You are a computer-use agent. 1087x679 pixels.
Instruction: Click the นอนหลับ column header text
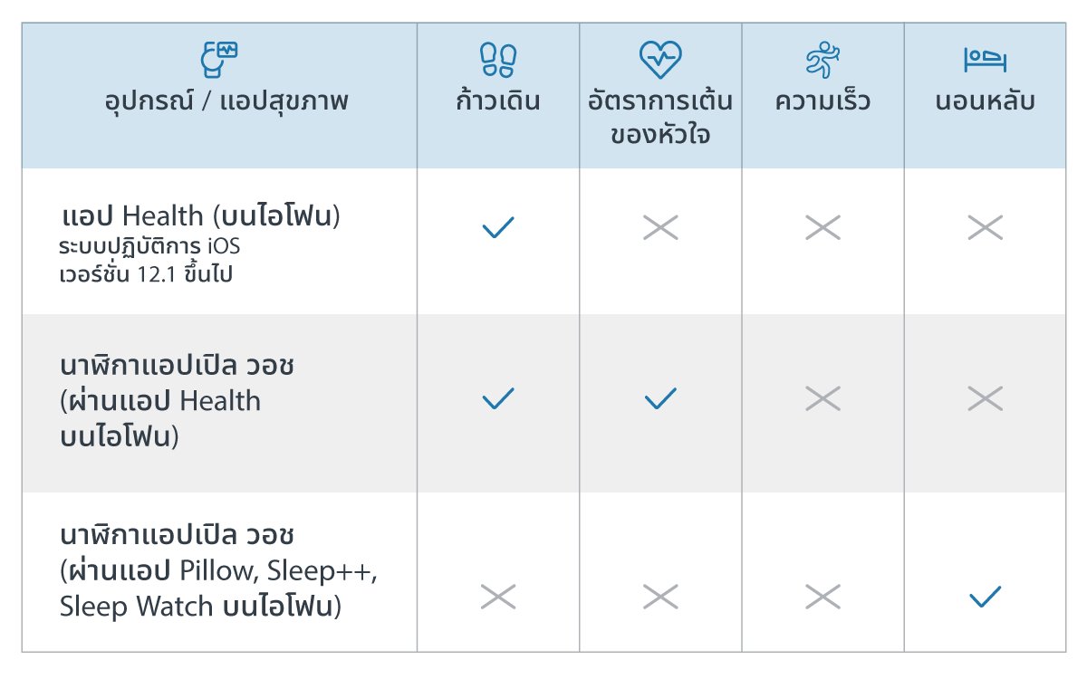pyautogui.click(x=985, y=100)
